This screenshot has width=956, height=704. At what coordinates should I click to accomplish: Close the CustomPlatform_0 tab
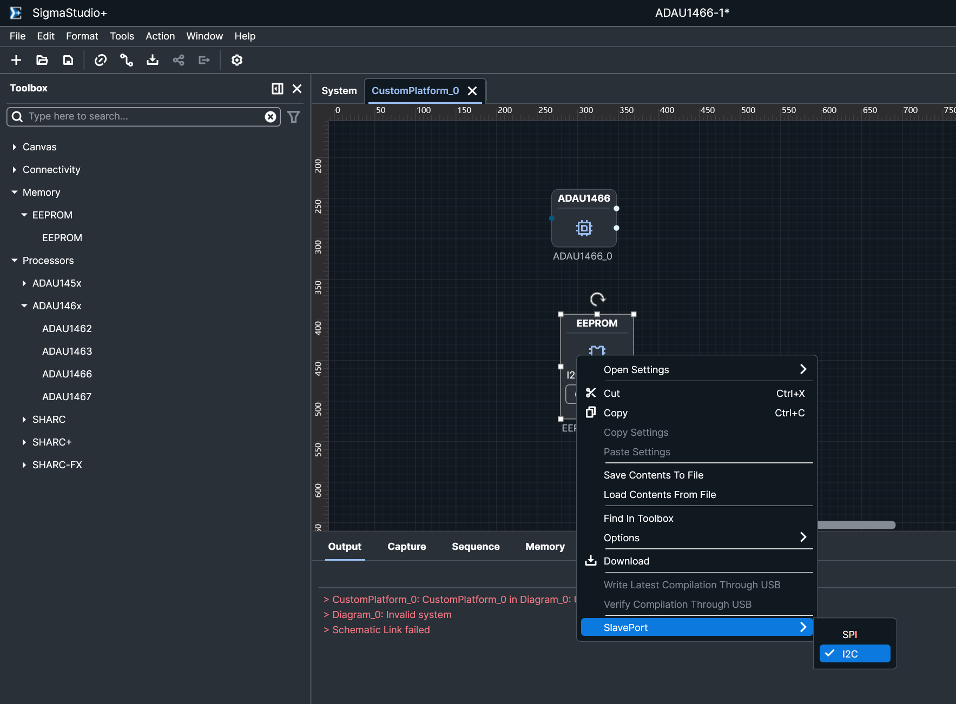tap(472, 91)
